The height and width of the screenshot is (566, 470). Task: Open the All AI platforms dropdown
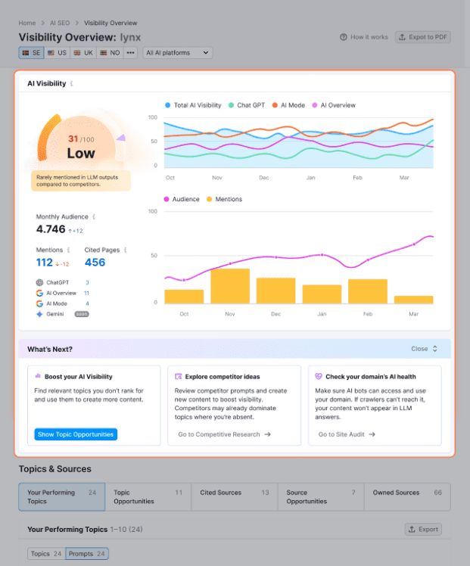(178, 53)
